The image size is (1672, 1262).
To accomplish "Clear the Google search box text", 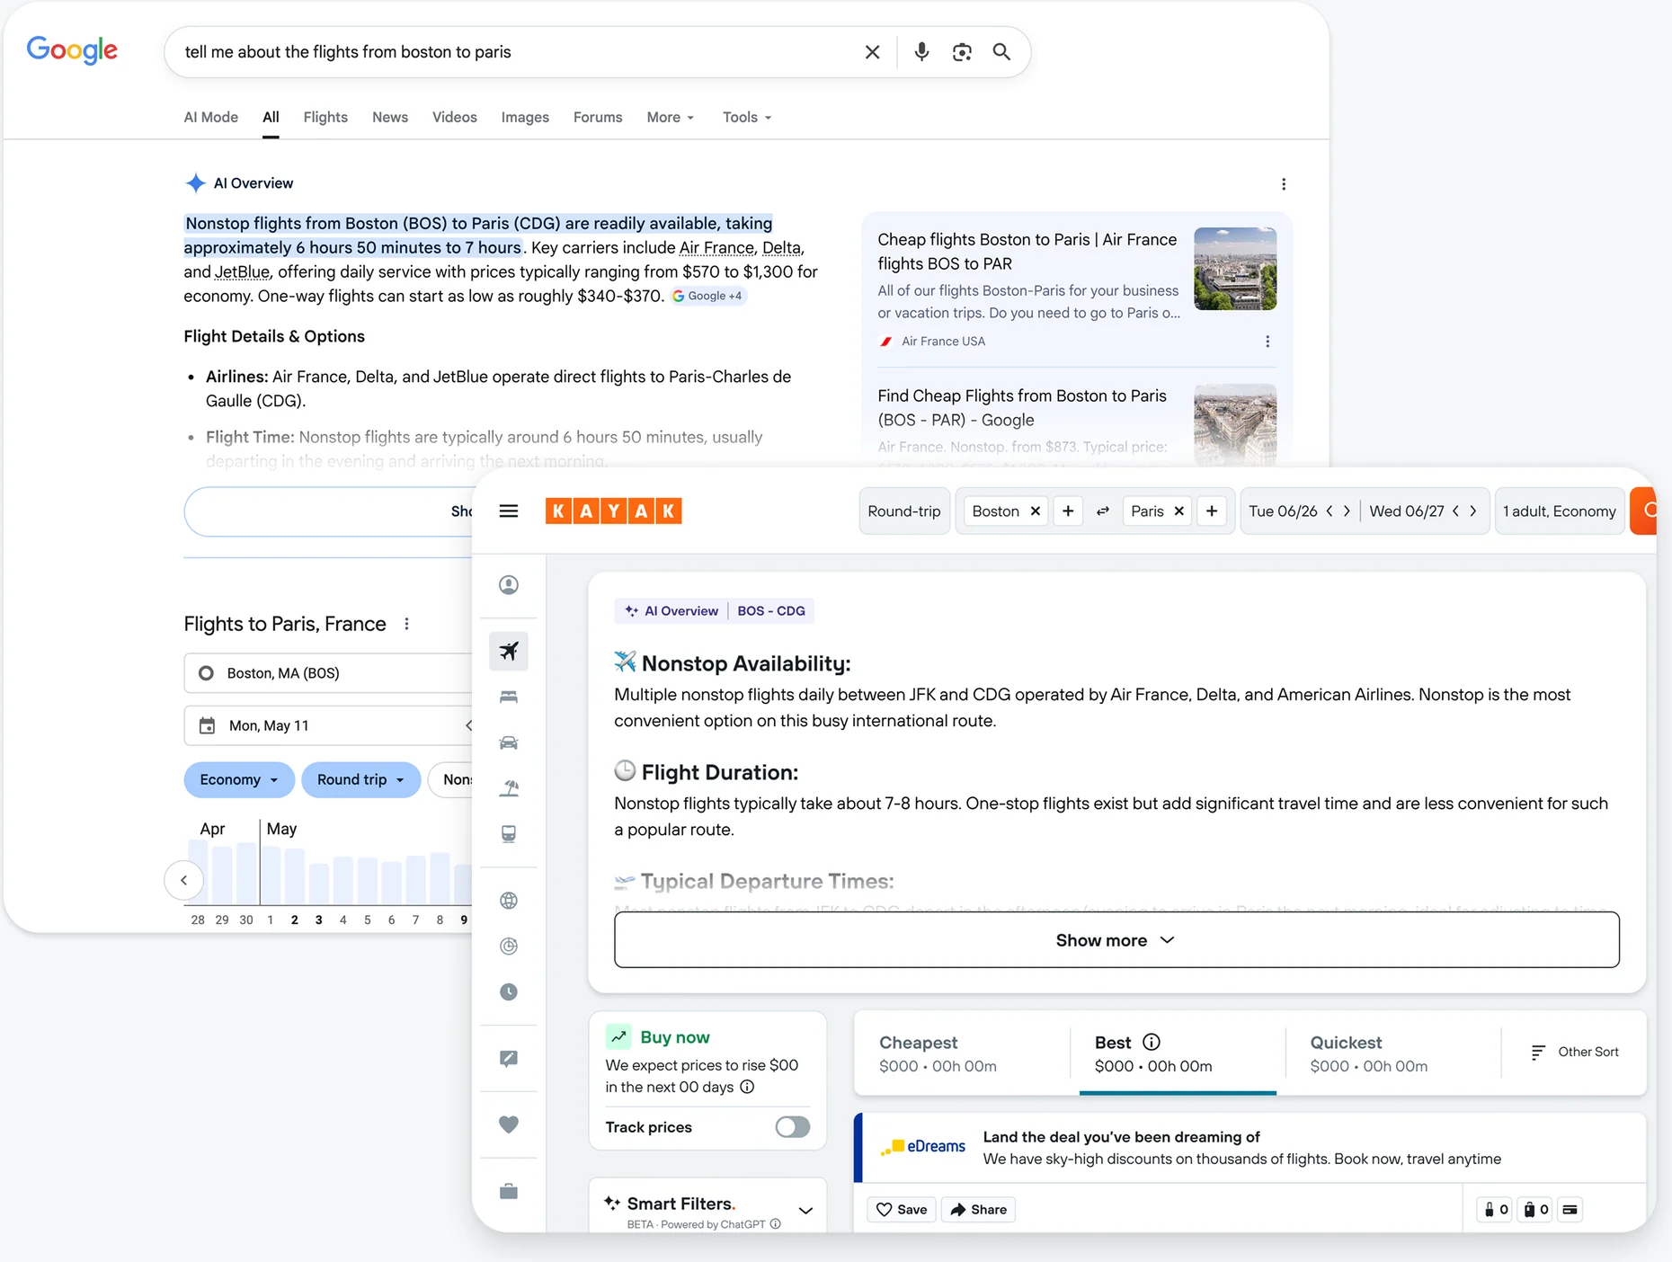I will 872,52.
